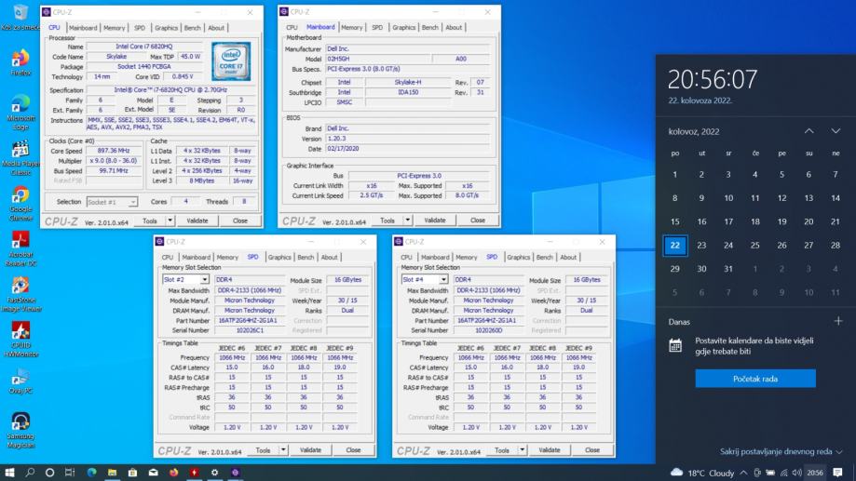Open the FastStone Image Viewer shortcut
Image resolution: width=856 pixels, height=481 pixels.
pos(20,287)
